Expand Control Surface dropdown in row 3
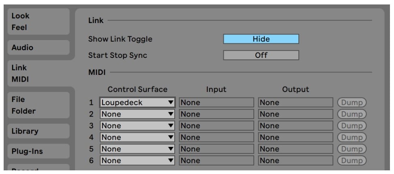Viewport: 394px width, 174px height. [x=137, y=126]
